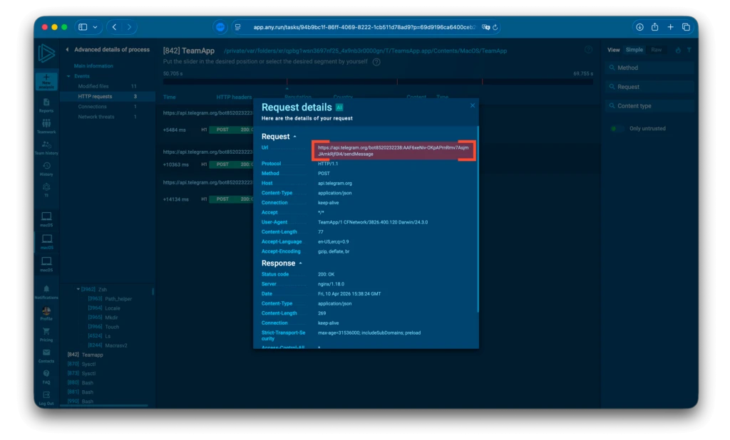Switch view to Simple

click(634, 50)
